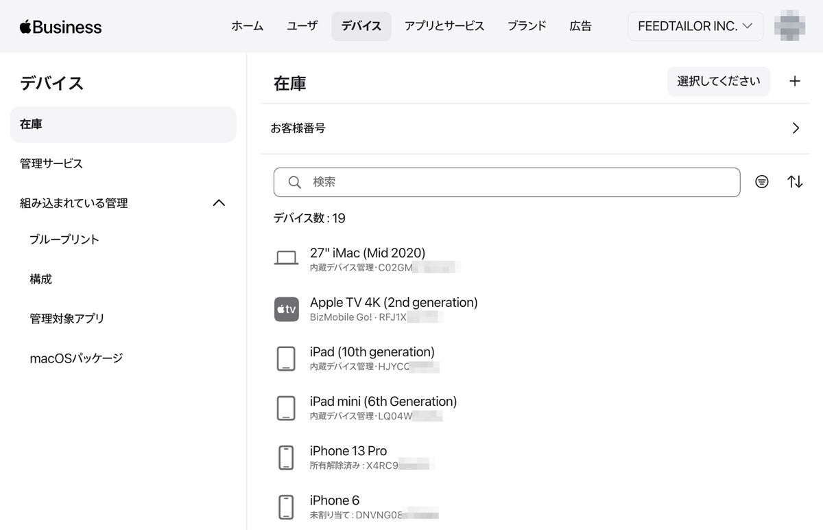Screen dimensions: 823x530
Task: Click the phone icon for iPhone 13 Pro
Action: click(286, 457)
